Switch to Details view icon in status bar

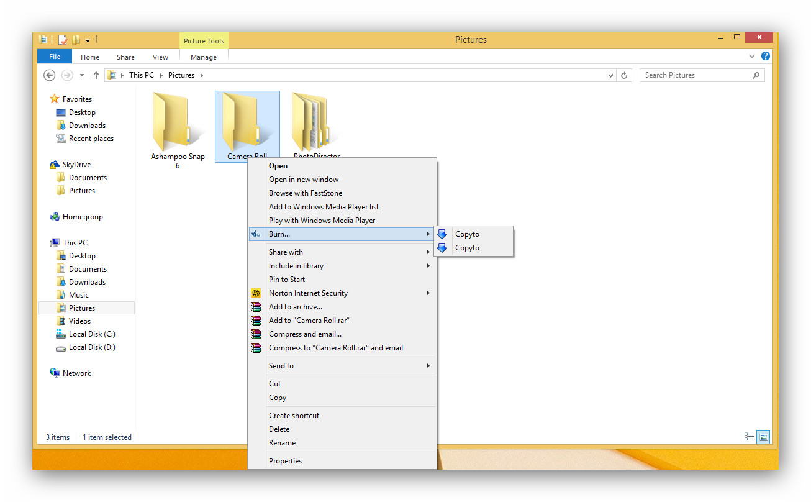pos(750,437)
